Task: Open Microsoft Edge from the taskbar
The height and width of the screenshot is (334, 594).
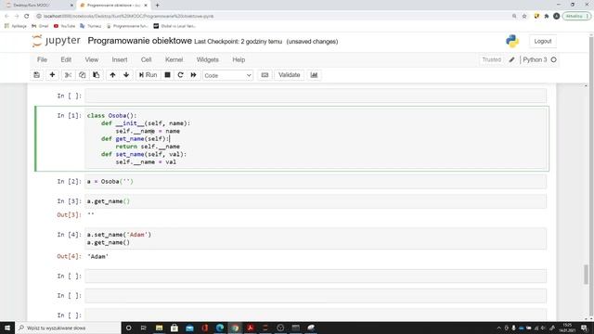Action: tap(220, 328)
